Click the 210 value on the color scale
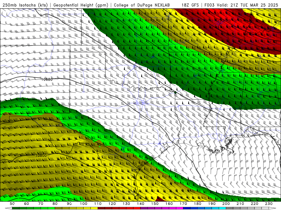 (x=240, y=204)
